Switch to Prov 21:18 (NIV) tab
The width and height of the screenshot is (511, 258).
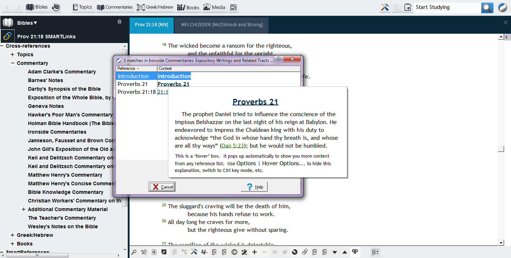pos(151,25)
